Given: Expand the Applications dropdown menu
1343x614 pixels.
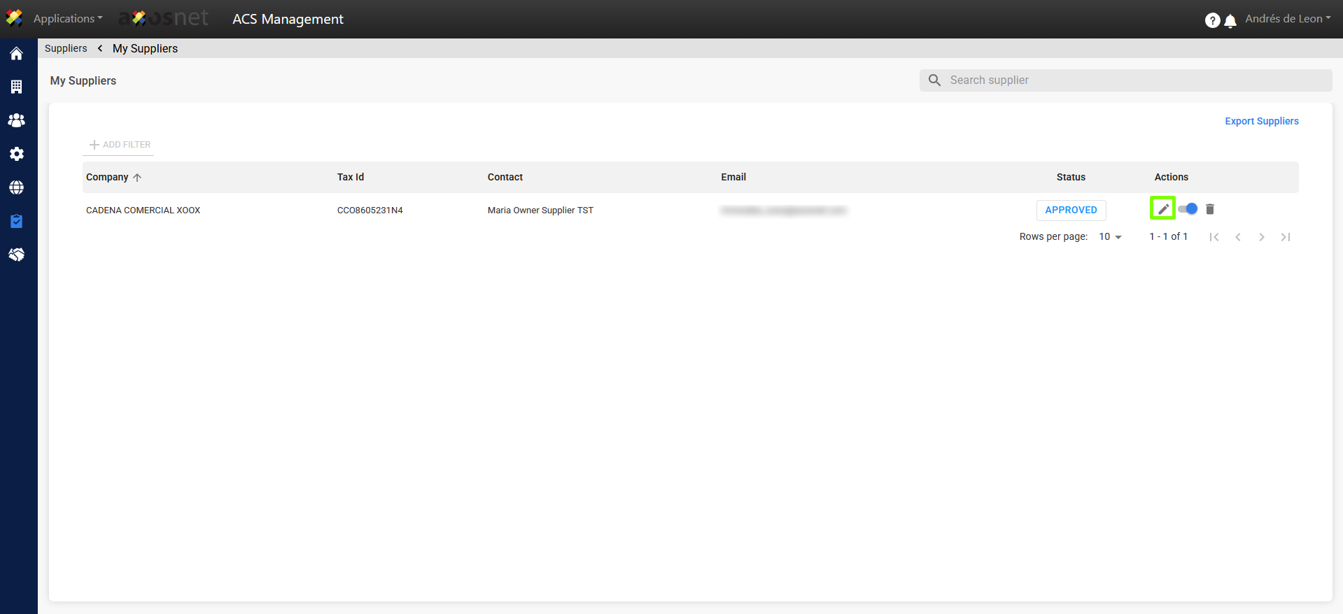Looking at the screenshot, I should pyautogui.click(x=67, y=19).
